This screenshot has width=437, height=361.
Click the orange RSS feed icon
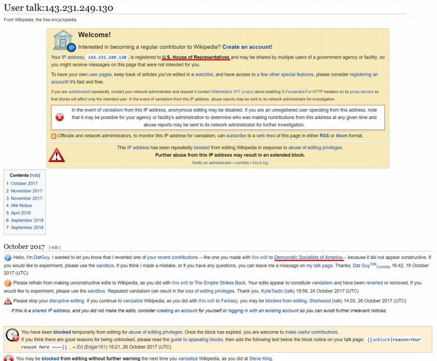click(54, 136)
